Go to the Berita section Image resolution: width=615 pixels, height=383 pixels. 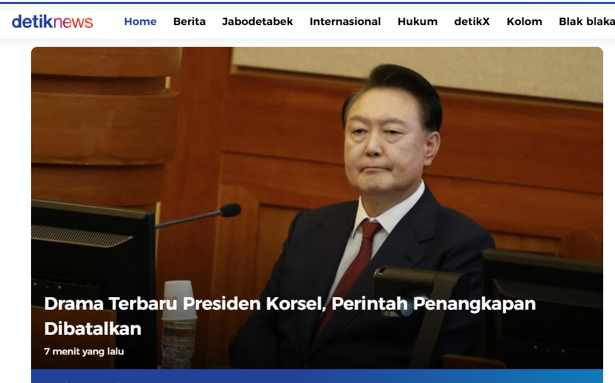[x=189, y=22]
